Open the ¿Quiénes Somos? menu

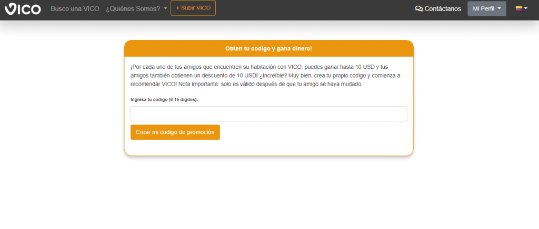click(x=133, y=8)
